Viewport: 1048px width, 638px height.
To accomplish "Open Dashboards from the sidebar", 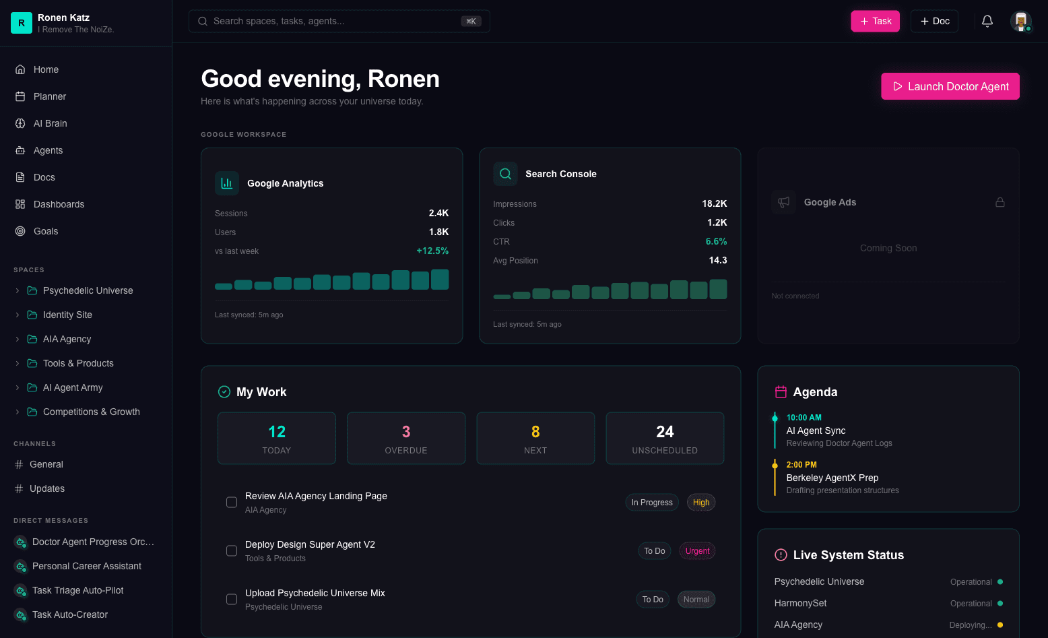I will tap(59, 204).
